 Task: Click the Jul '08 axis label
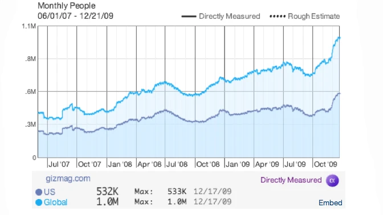tap(177, 164)
